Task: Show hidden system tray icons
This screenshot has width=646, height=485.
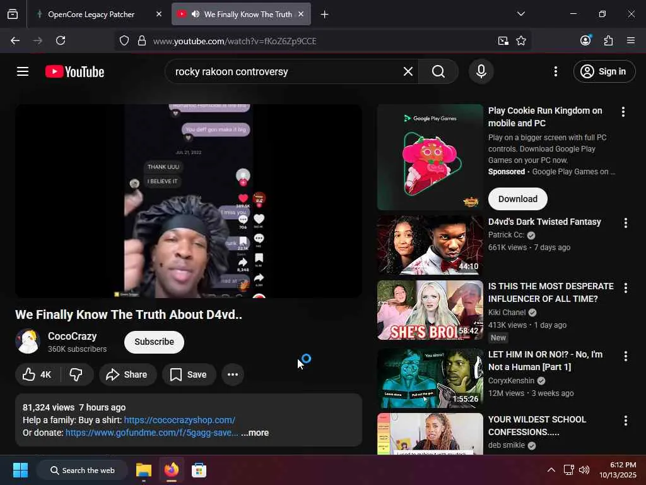Action: (x=551, y=470)
